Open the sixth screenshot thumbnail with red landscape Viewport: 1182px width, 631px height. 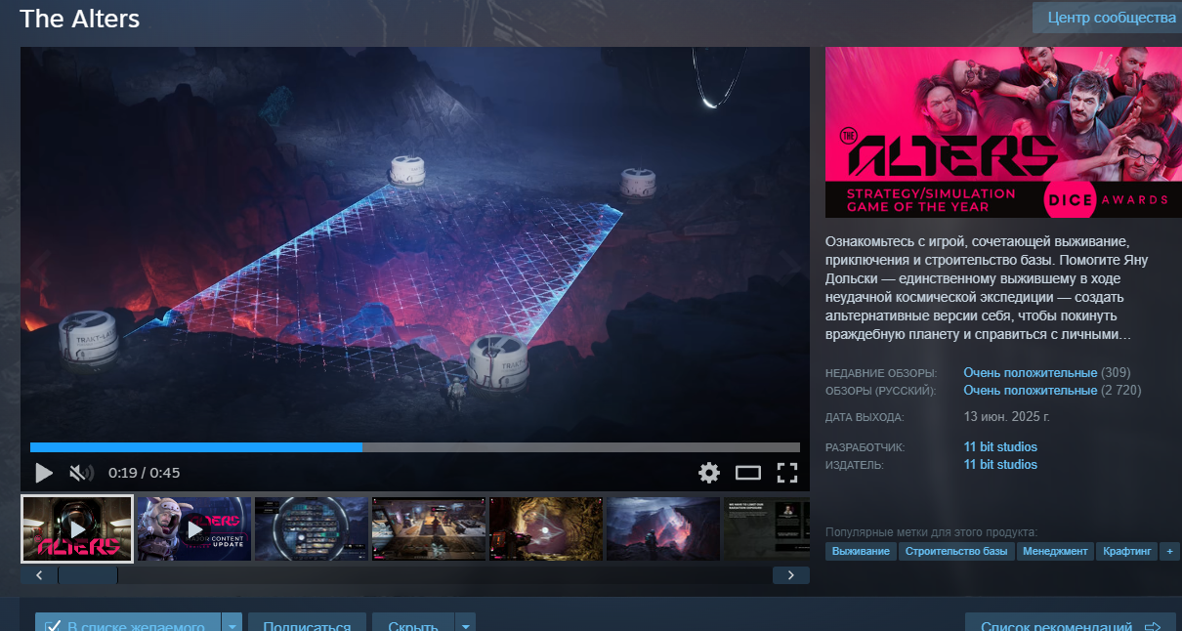[x=663, y=528]
